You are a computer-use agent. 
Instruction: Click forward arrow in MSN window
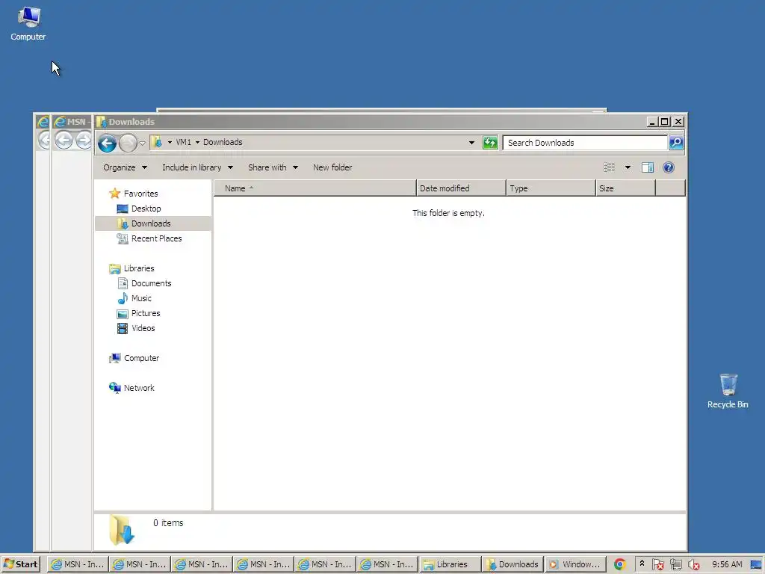click(x=84, y=141)
